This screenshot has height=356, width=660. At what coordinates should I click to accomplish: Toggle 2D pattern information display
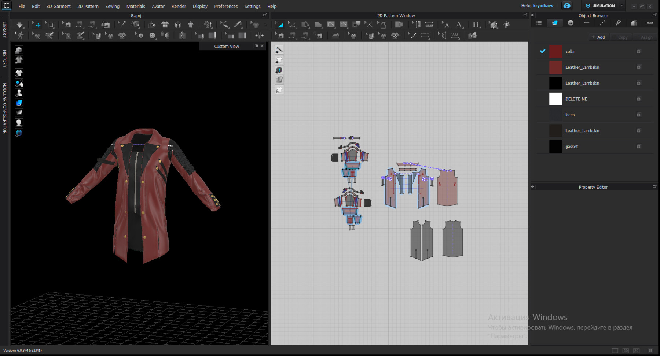(279, 70)
